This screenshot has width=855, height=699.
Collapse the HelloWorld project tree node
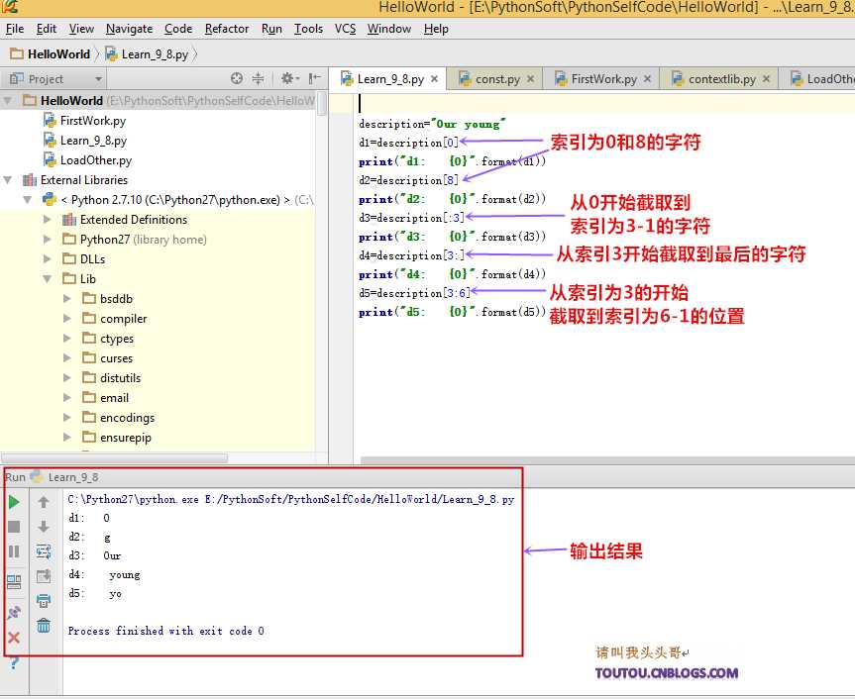[8, 100]
